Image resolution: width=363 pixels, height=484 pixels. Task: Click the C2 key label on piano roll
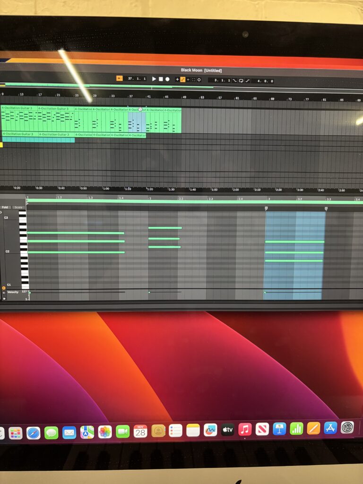tap(7, 251)
